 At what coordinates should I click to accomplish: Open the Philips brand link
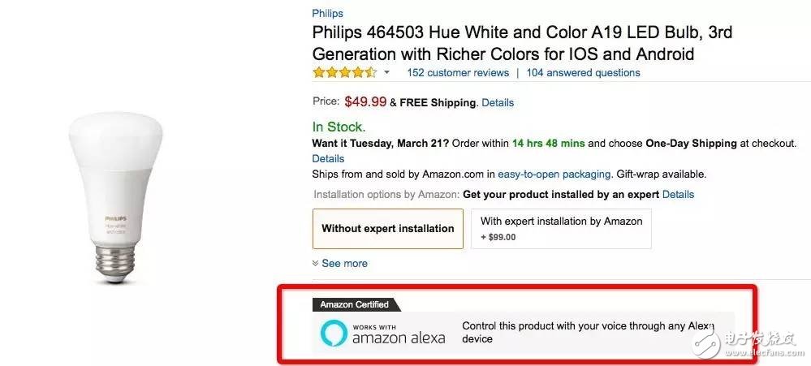click(x=327, y=13)
